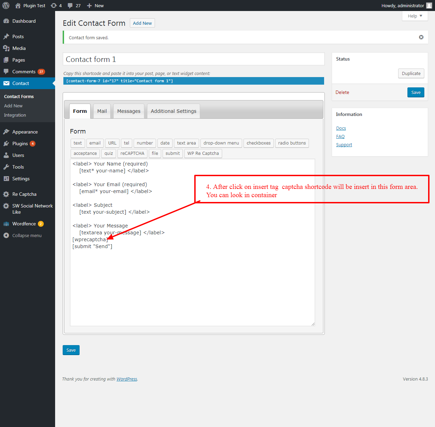Open Add New under Contact menu
Screen dimensions: 435x427
pos(13,106)
